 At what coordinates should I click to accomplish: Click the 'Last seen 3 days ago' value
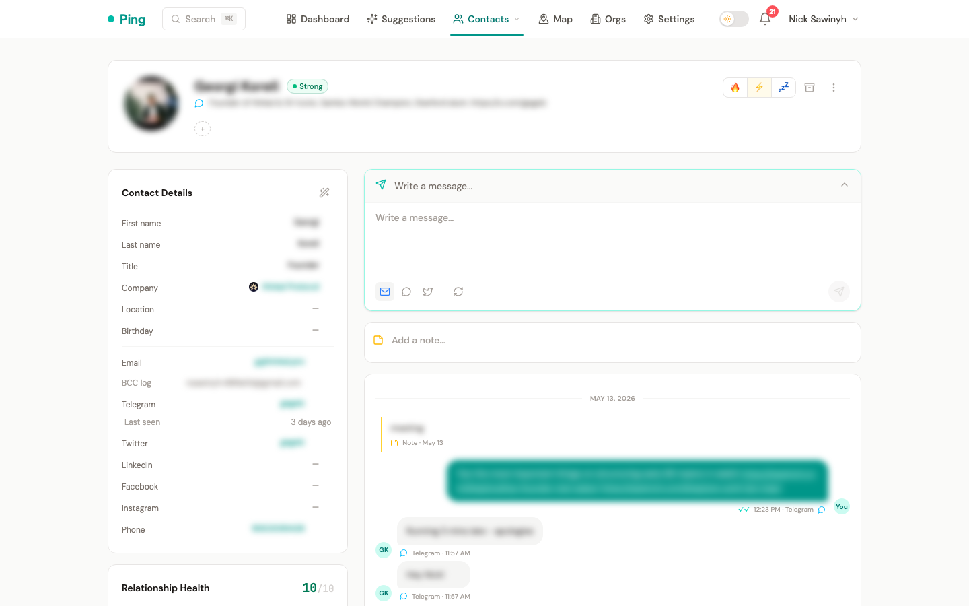pyautogui.click(x=311, y=422)
